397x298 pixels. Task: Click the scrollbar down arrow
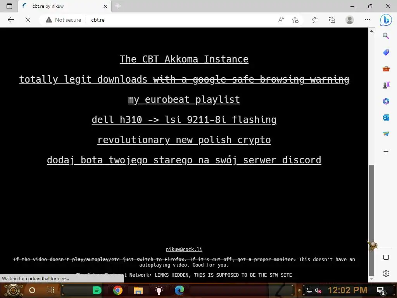pos(371,279)
